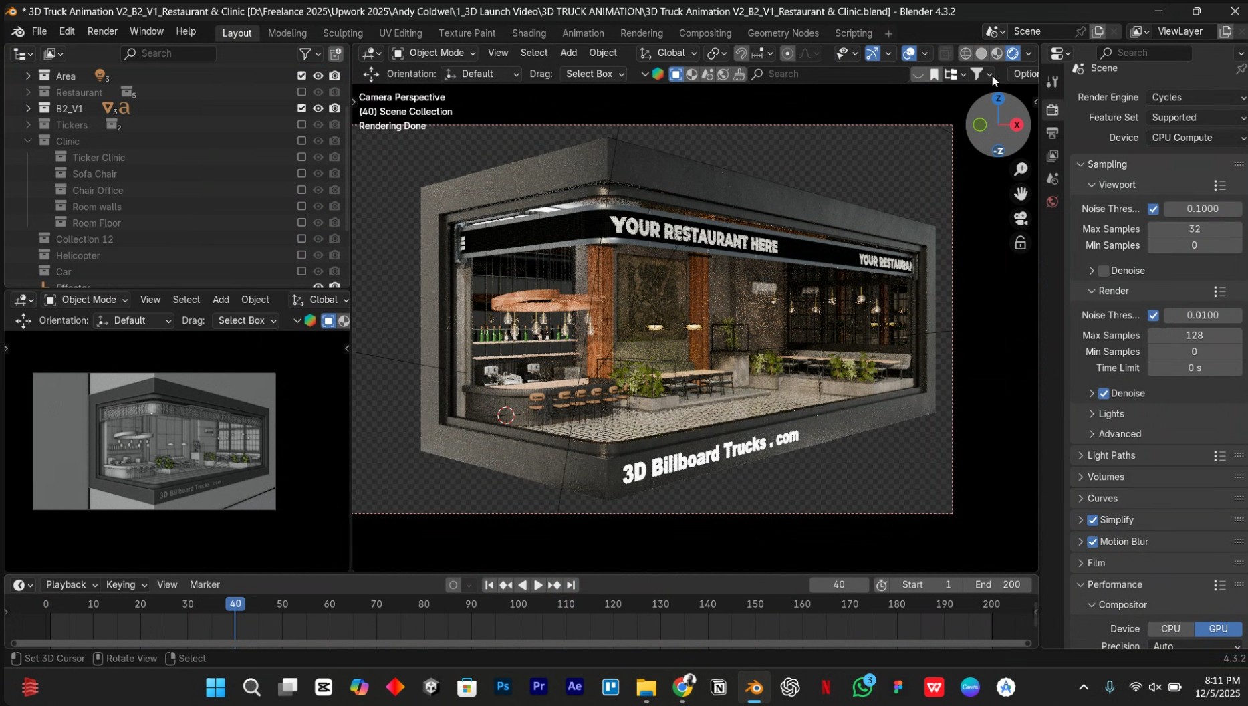The width and height of the screenshot is (1248, 706).
Task: Open the Output properties printer icon
Action: click(1053, 132)
